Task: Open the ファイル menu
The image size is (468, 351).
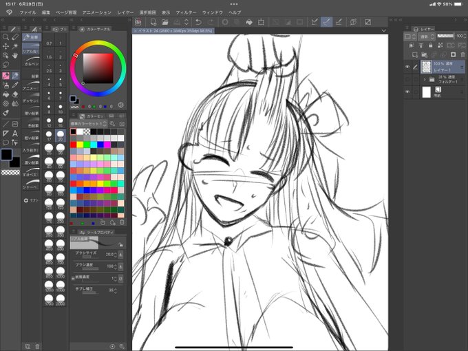Action: pyautogui.click(x=28, y=12)
